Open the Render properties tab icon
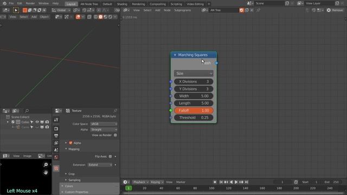The image size is (347, 195). coord(56,128)
